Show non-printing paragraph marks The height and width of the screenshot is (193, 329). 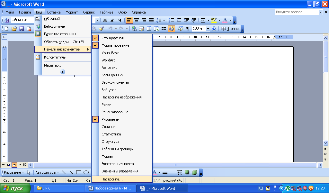188,29
